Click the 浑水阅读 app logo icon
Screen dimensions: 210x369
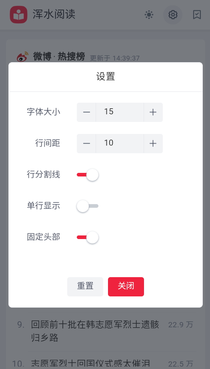pyautogui.click(x=18, y=14)
